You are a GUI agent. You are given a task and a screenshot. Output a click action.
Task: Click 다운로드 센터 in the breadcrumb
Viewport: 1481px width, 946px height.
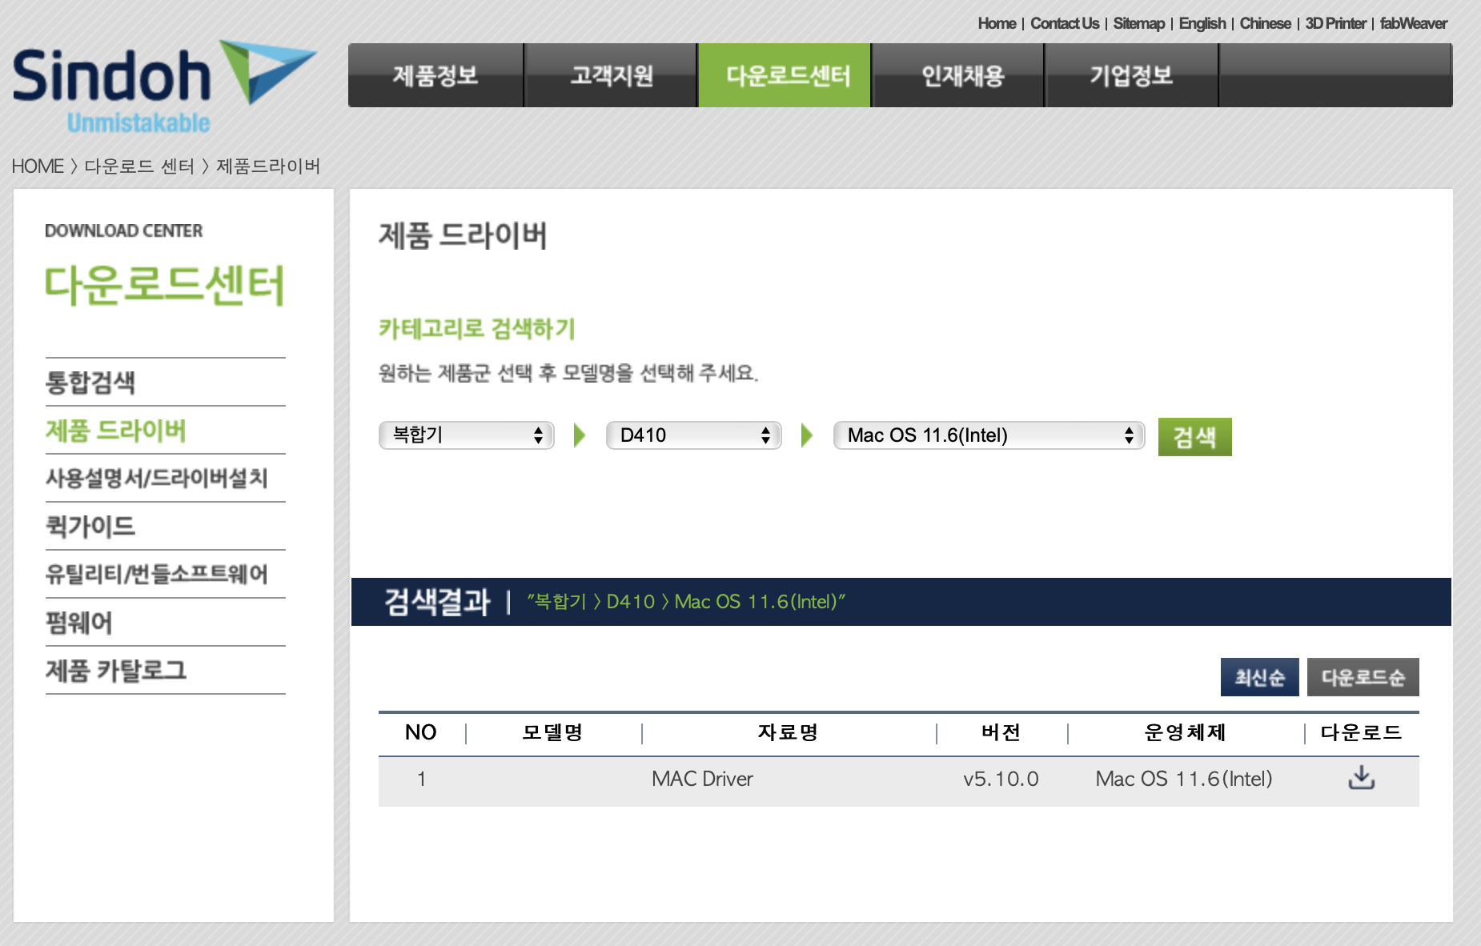click(139, 166)
